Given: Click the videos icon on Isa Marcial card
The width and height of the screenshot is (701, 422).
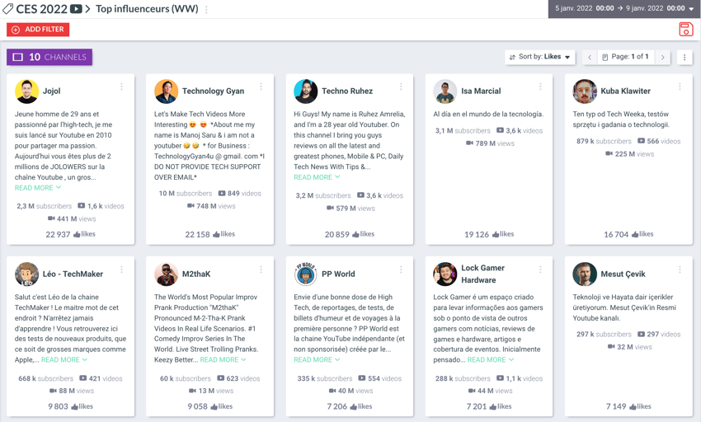Looking at the screenshot, I should (x=501, y=130).
